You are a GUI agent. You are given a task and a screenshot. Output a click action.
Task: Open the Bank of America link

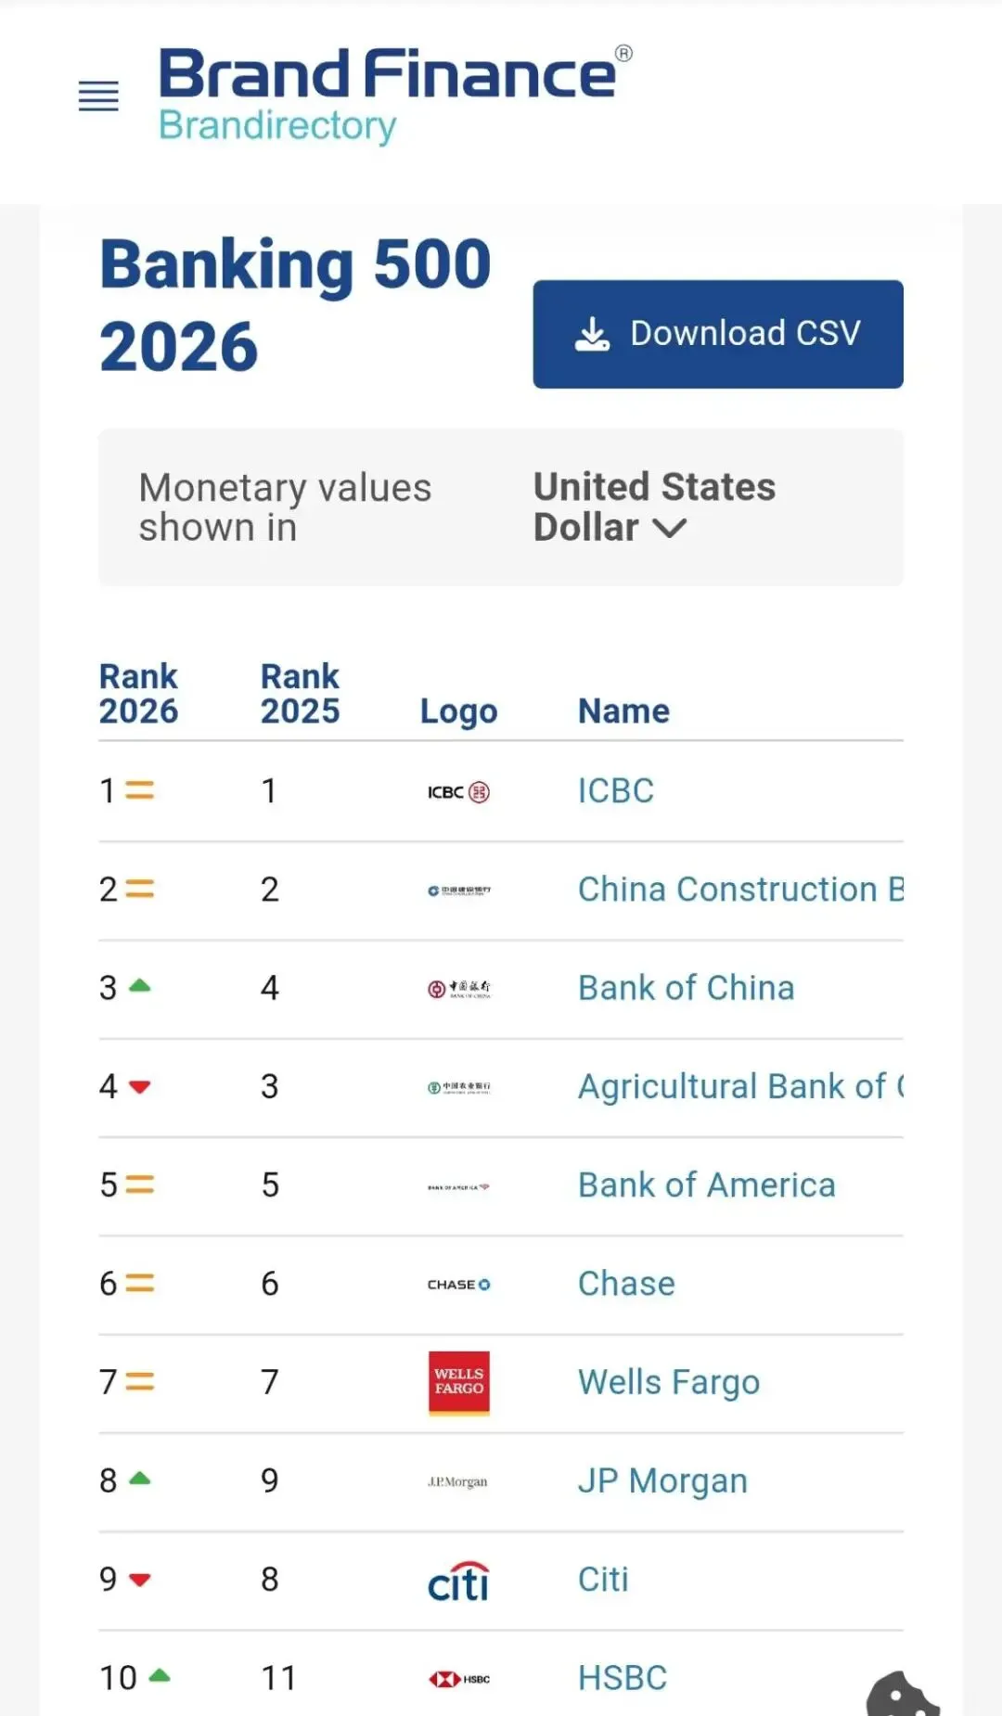click(x=706, y=1185)
